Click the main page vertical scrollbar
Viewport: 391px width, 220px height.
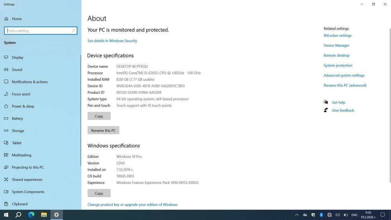pyautogui.click(x=390, y=105)
